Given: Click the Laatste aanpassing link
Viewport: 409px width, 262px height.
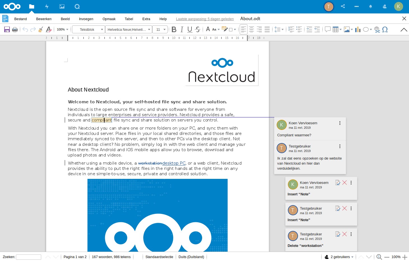Looking at the screenshot, I should click(205, 19).
